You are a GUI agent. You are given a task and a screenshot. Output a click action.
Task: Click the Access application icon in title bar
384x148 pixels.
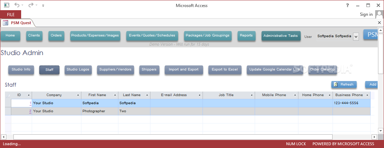[x=7, y=5]
